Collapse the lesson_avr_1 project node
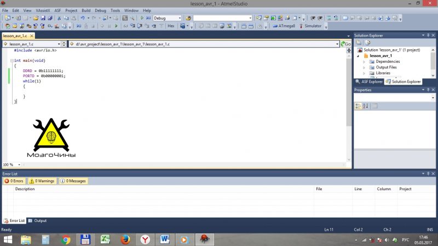This screenshot has width=438, height=246. pos(358,56)
